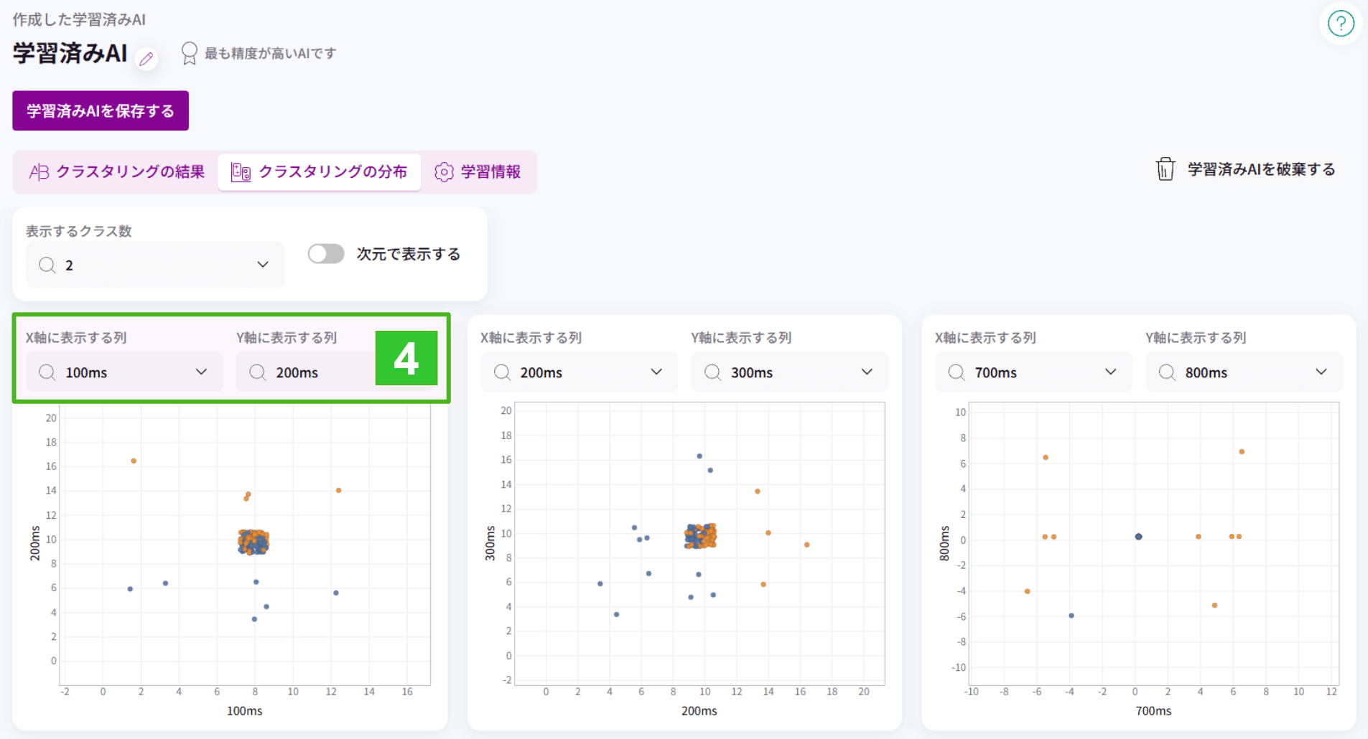Click the green number 4 marker

coord(406,358)
